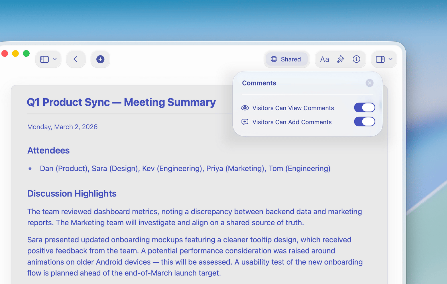Click the add-comment bubble icon
Screen dimensions: 447x284
pyautogui.click(x=245, y=122)
